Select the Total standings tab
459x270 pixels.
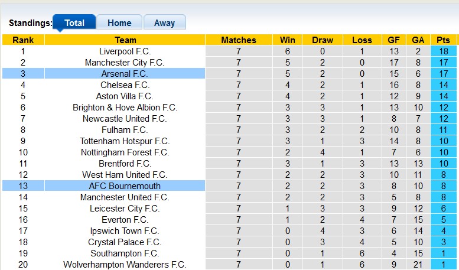click(74, 23)
